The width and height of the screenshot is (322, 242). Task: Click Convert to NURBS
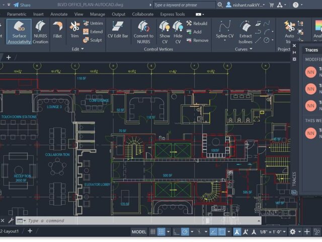click(143, 31)
